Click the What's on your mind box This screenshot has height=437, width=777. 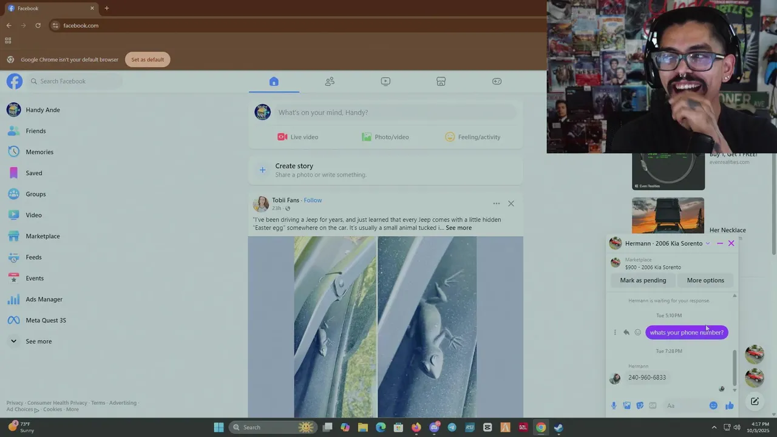pyautogui.click(x=395, y=112)
